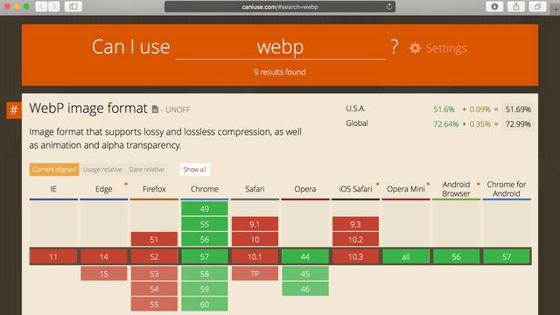Open the spec document icon next to UNOFF
Image resolution: width=560 pixels, height=315 pixels.
[155, 109]
